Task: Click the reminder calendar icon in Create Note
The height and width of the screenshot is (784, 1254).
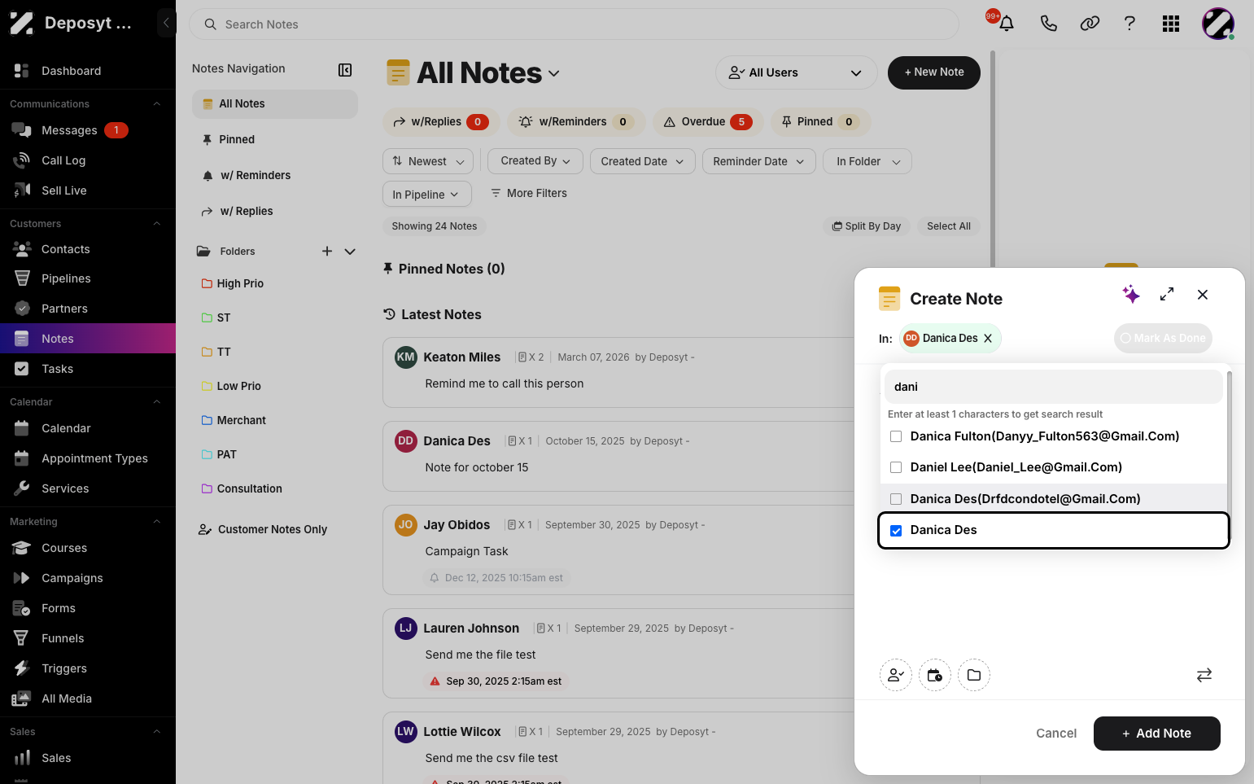Action: tap(935, 675)
